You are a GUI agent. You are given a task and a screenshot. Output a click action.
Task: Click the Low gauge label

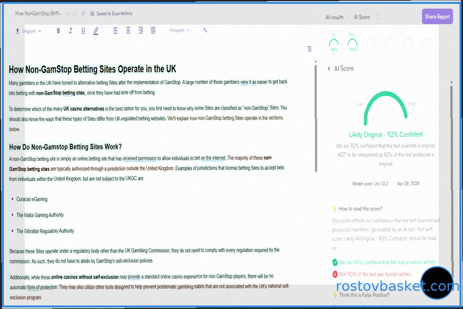pyautogui.click(x=359, y=104)
